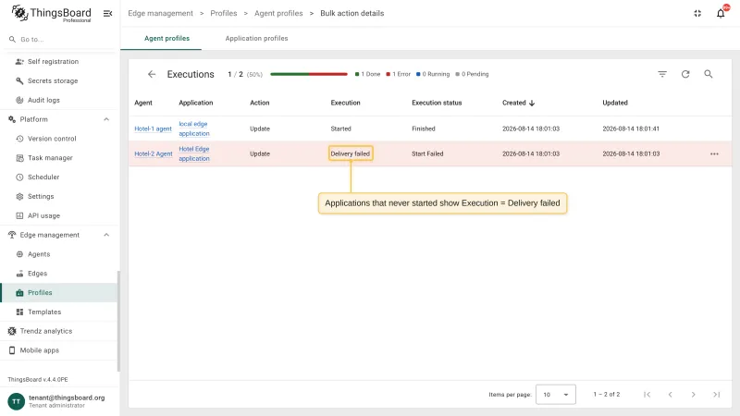
Task: Click the Trendz analytics icon
Action: coord(12,331)
